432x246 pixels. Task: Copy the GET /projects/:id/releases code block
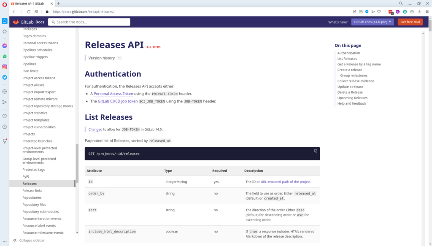[316, 151]
